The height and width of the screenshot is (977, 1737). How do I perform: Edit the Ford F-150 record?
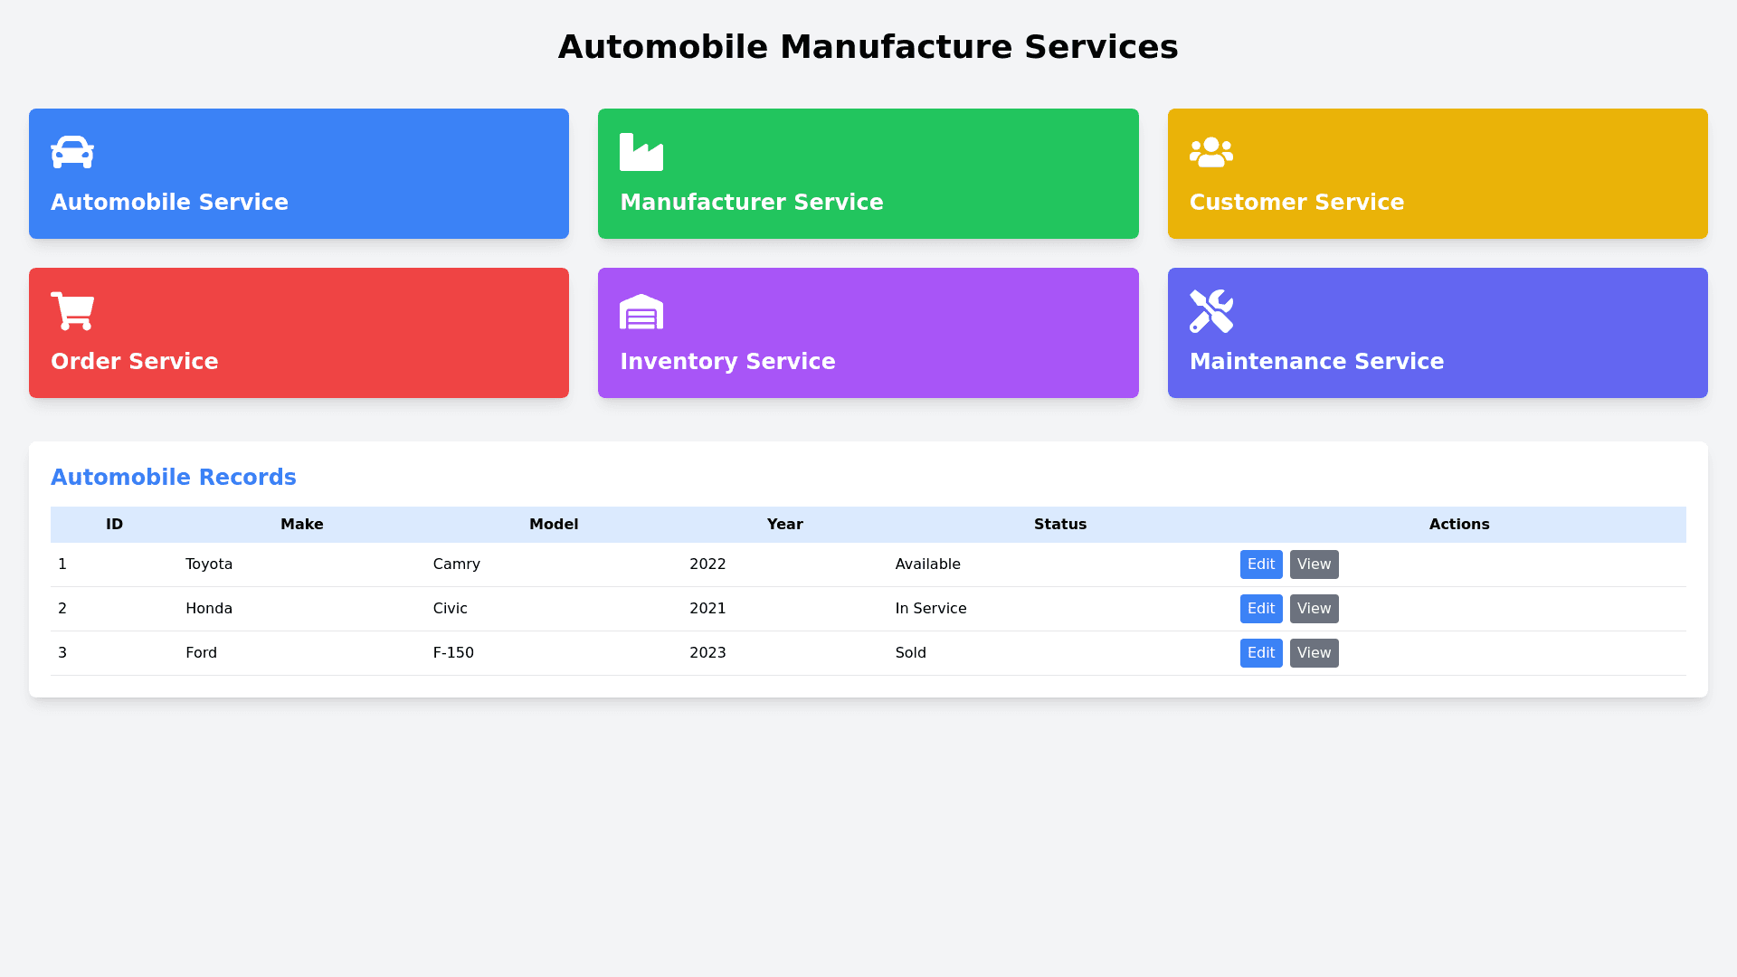pyautogui.click(x=1260, y=653)
